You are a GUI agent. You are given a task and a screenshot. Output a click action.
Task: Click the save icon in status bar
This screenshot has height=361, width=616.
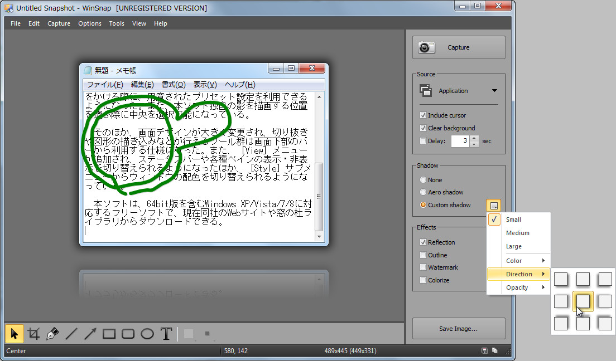click(484, 351)
